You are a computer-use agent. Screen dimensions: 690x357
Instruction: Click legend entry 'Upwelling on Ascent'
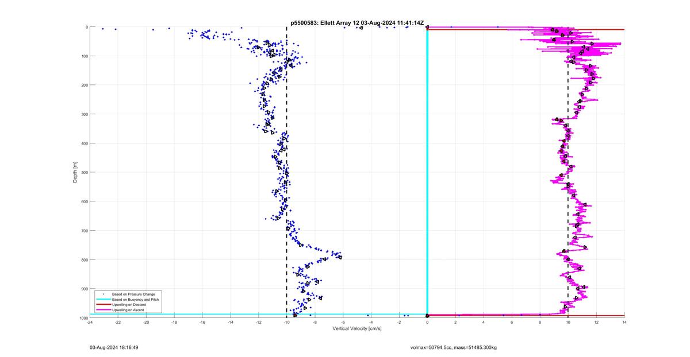coord(128,310)
